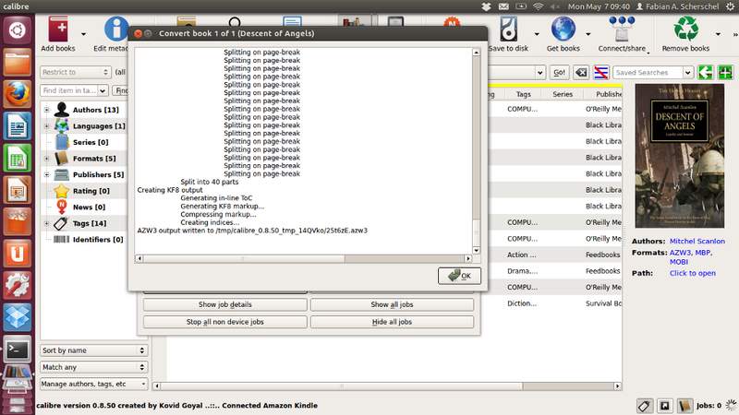Screen dimensions: 739x415
Task: Click the copy saved search green arrow
Action: tap(706, 73)
